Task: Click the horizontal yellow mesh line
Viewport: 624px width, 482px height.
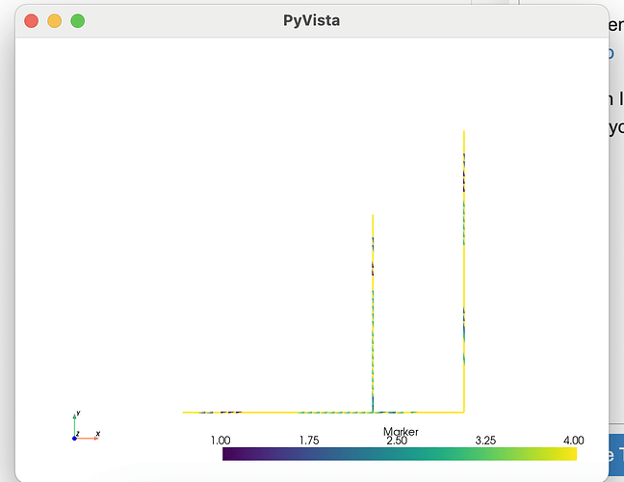Action: pos(324,413)
